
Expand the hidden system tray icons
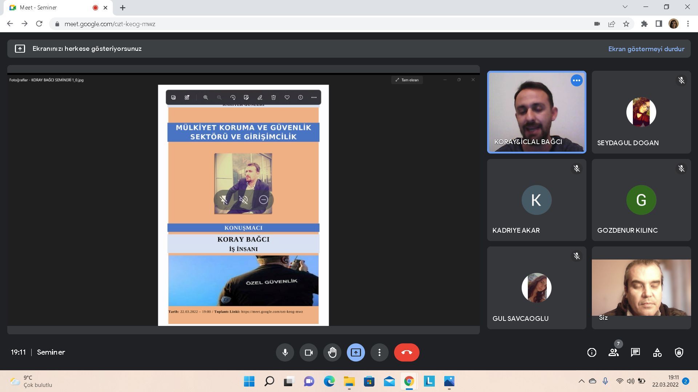pos(581,381)
